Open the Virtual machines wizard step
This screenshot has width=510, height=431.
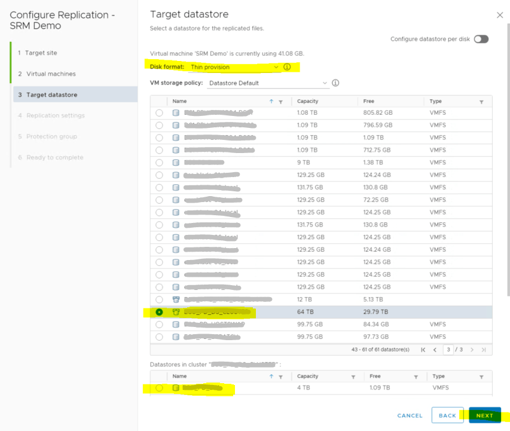coord(51,74)
